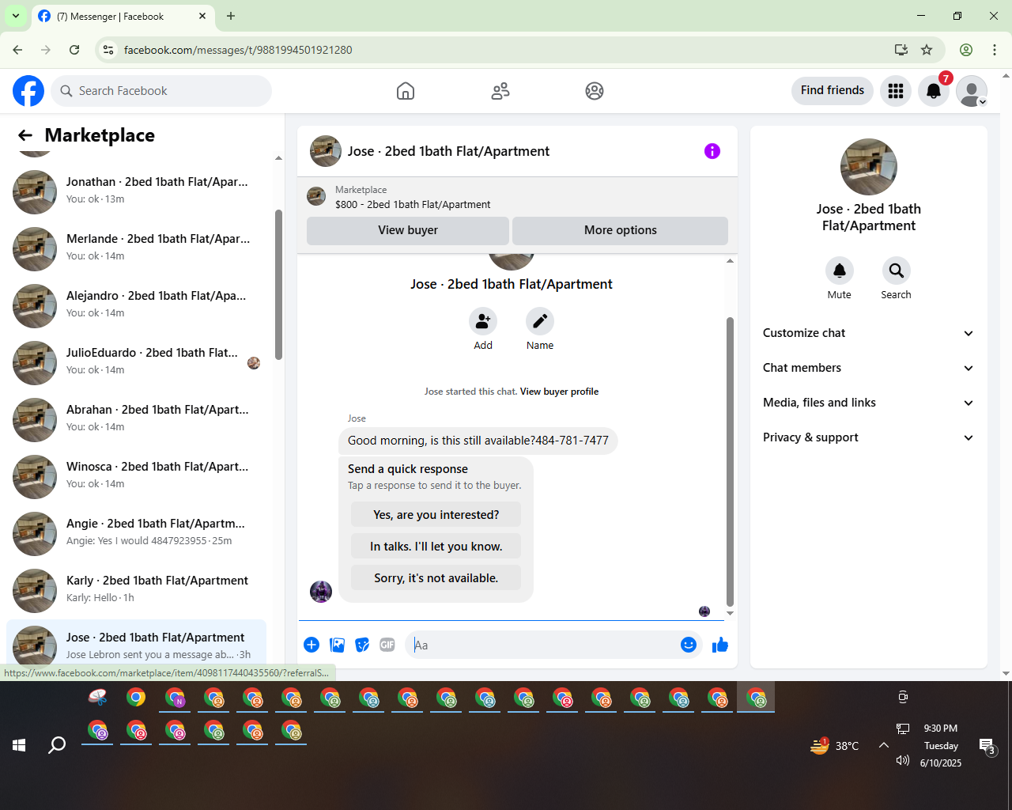Click the chat messages scrollbar
The width and height of the screenshot is (1012, 810).
(x=730, y=462)
